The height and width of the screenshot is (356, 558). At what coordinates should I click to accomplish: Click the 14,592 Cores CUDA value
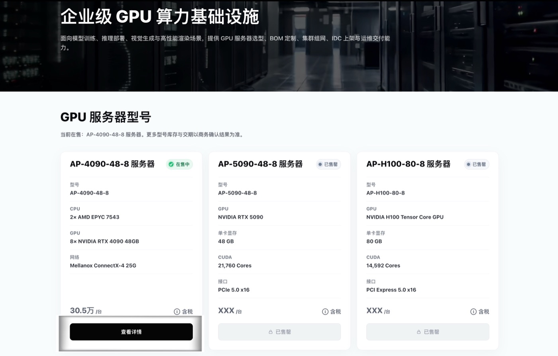[x=383, y=266]
